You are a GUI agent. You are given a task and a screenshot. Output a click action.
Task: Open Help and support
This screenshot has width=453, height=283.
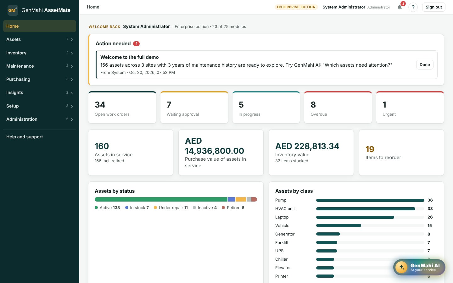tap(40, 137)
